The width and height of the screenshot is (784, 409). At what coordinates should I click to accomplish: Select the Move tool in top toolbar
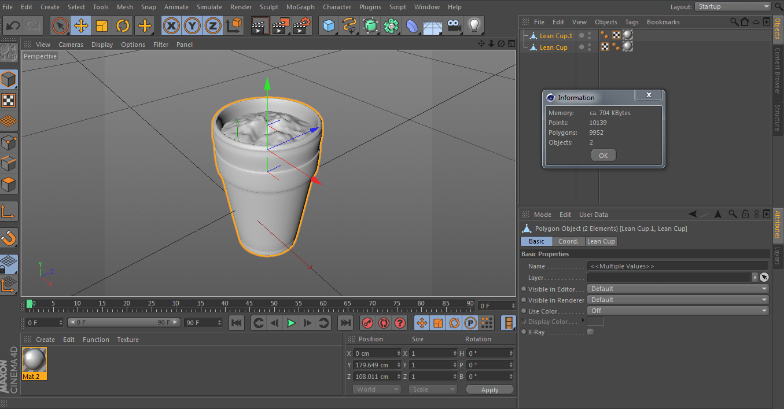(x=81, y=26)
